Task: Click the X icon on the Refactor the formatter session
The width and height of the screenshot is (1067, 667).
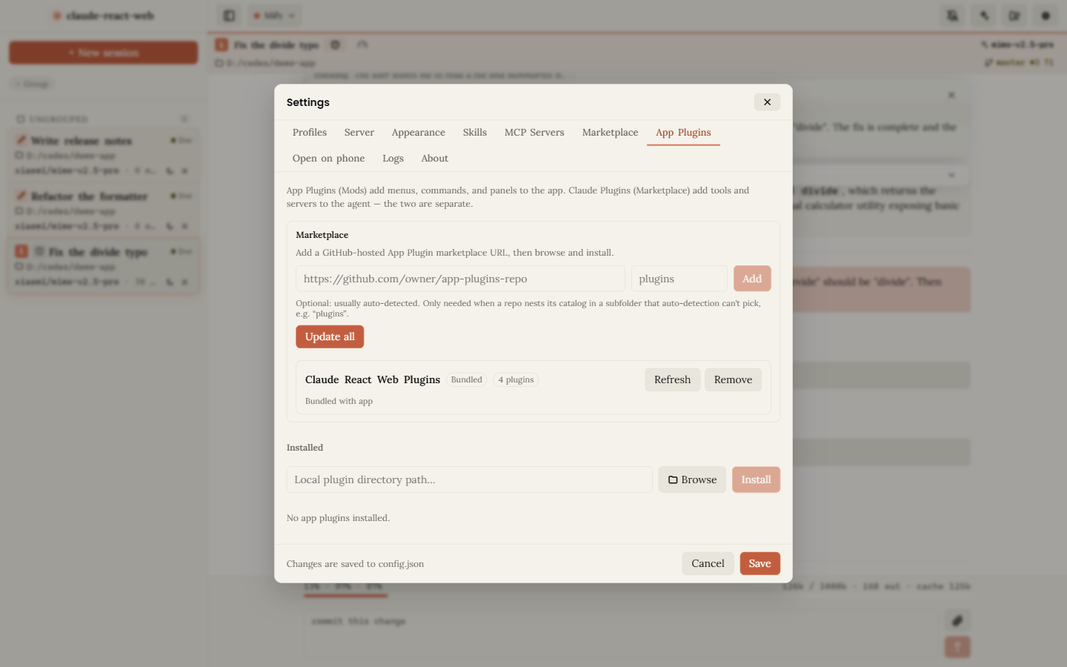Action: pos(185,226)
